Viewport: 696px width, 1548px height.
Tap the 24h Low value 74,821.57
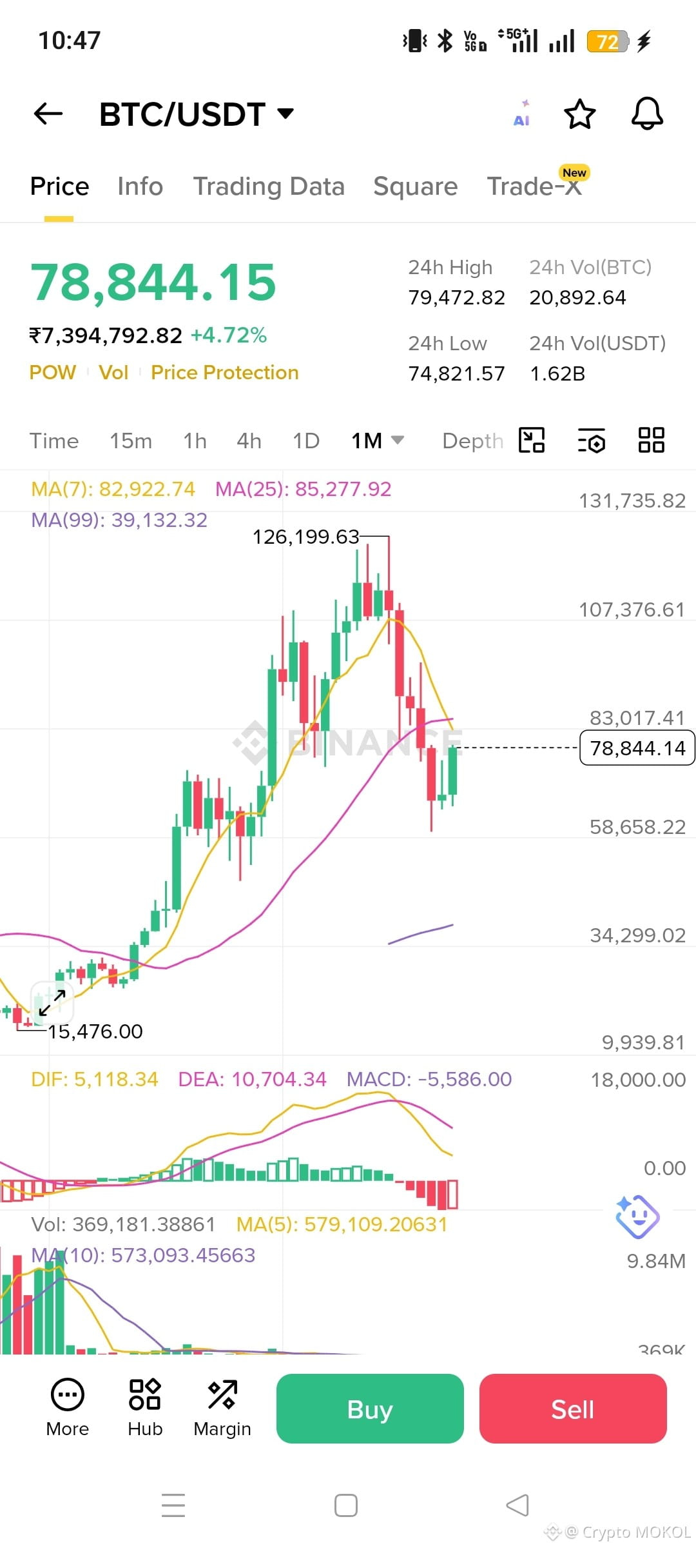(457, 373)
